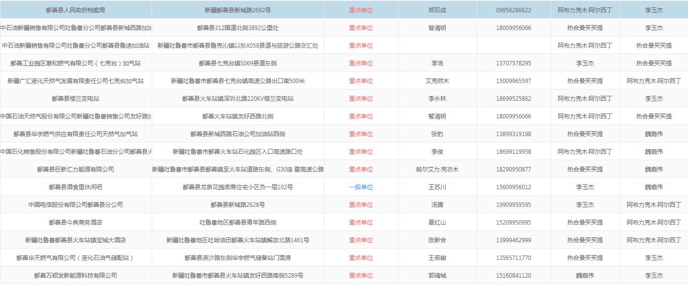
Task: Click phone number 09956286622
Action: coord(513,10)
